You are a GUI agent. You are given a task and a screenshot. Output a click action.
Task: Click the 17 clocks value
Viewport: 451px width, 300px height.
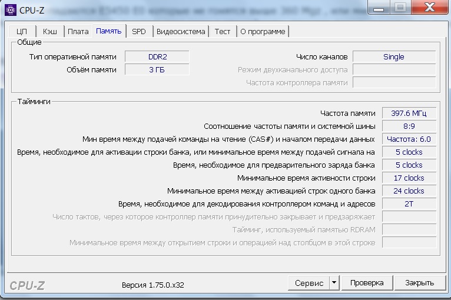tap(409, 178)
